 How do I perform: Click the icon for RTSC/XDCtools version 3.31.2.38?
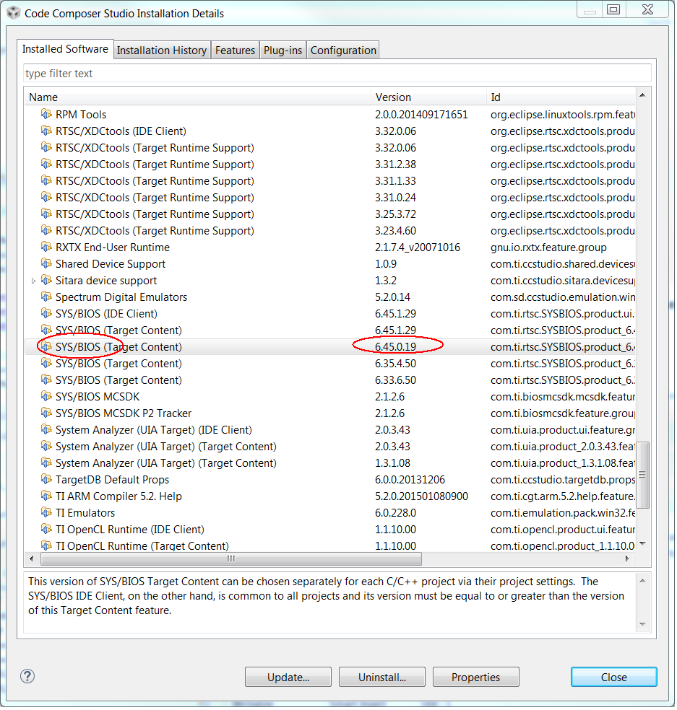[x=46, y=165]
